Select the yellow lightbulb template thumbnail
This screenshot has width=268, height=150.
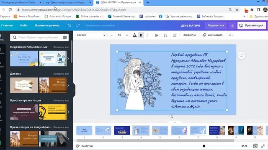pyautogui.click(x=53, y=112)
